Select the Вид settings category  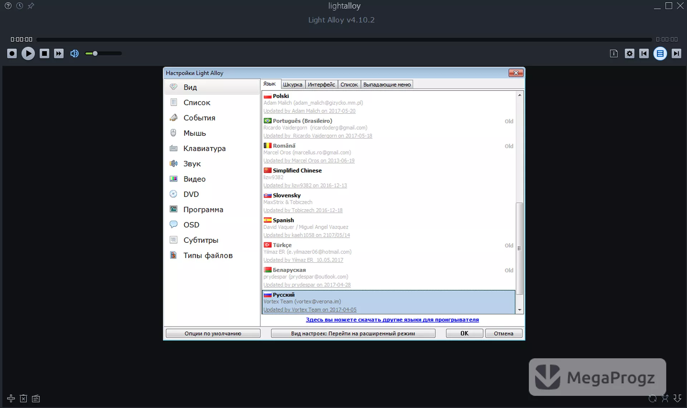(x=212, y=87)
